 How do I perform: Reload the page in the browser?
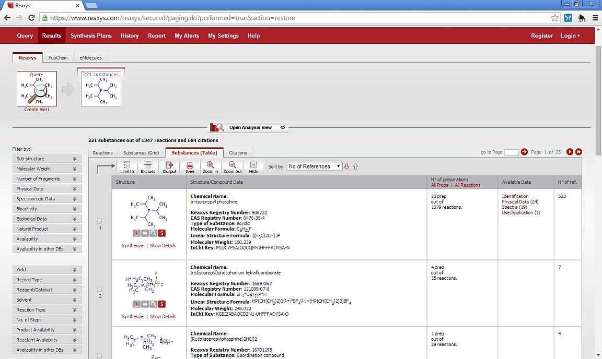click(x=31, y=18)
